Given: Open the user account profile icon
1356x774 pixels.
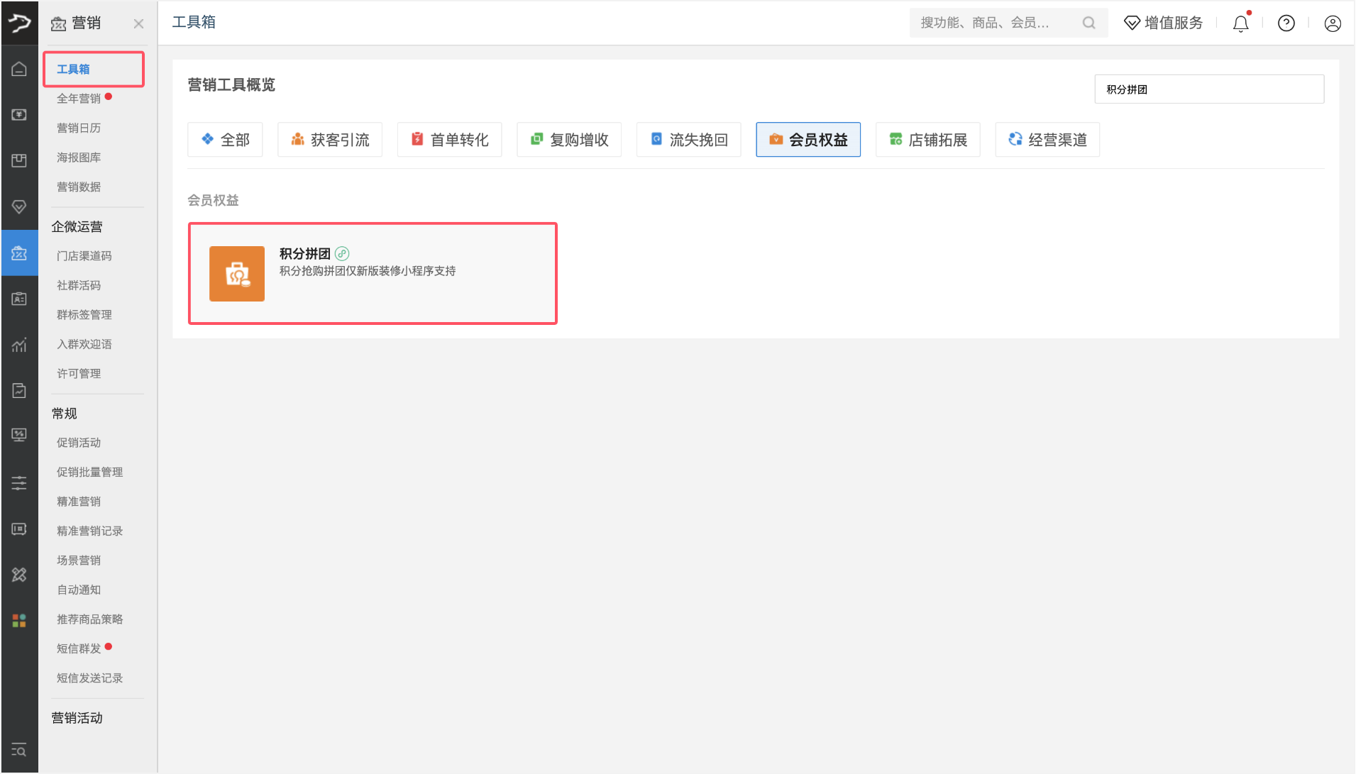Looking at the screenshot, I should [x=1332, y=23].
